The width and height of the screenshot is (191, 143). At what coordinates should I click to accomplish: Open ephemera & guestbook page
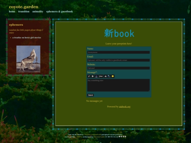pos(59,12)
